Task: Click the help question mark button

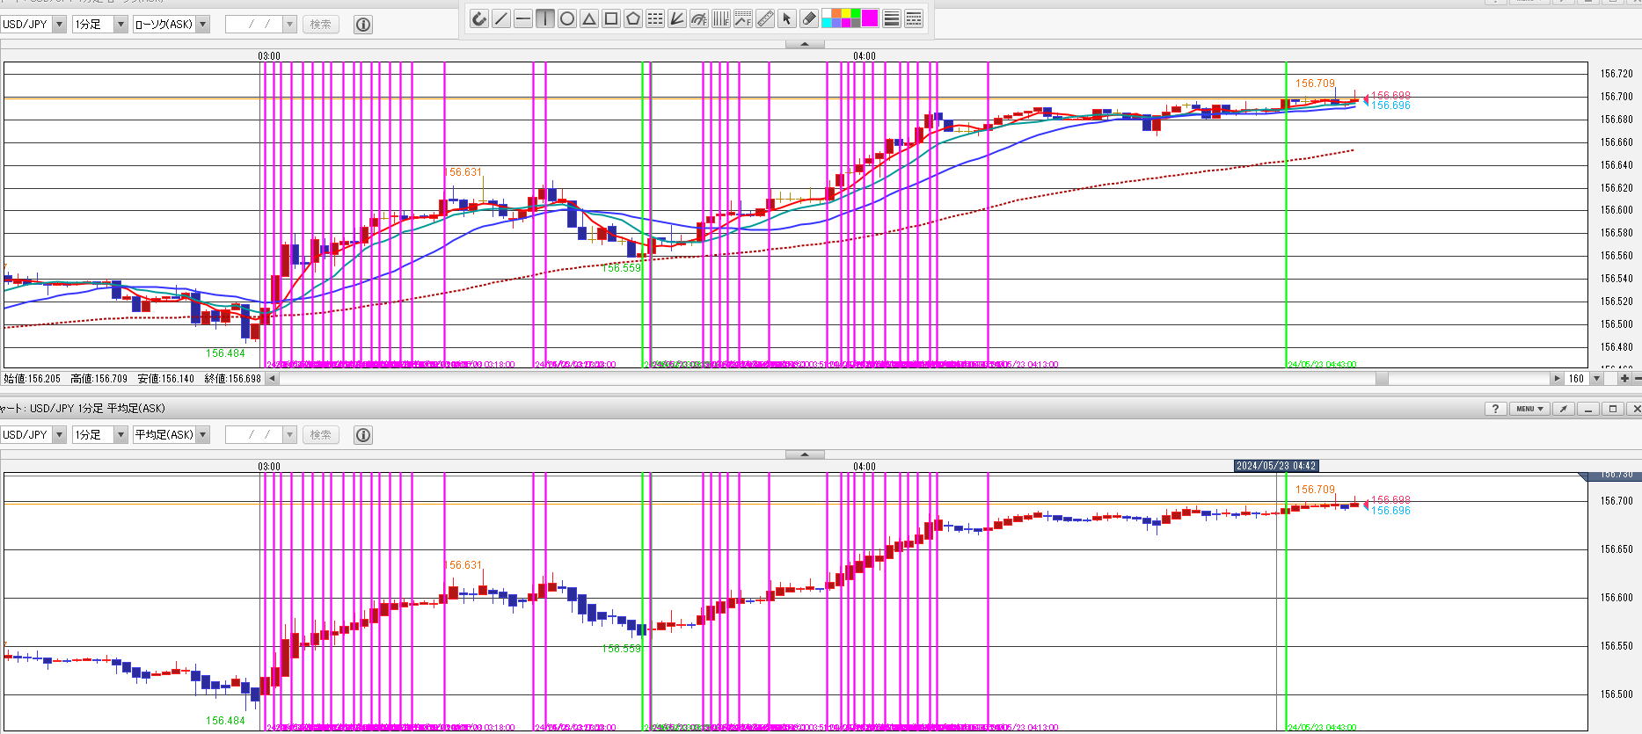Action: tap(1495, 409)
